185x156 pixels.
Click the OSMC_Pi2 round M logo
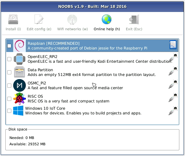click(x=20, y=85)
